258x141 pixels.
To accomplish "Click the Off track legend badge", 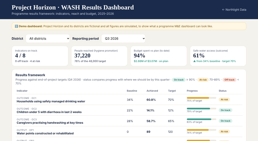I will click(x=229, y=80).
